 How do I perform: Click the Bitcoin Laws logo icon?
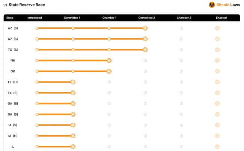coord(212,5)
